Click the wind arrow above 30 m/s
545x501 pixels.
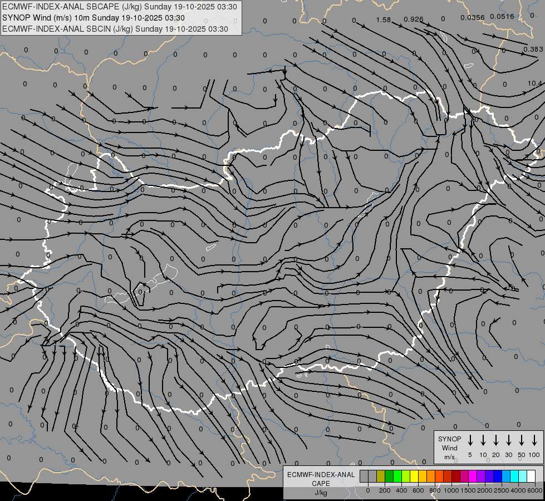(508, 440)
